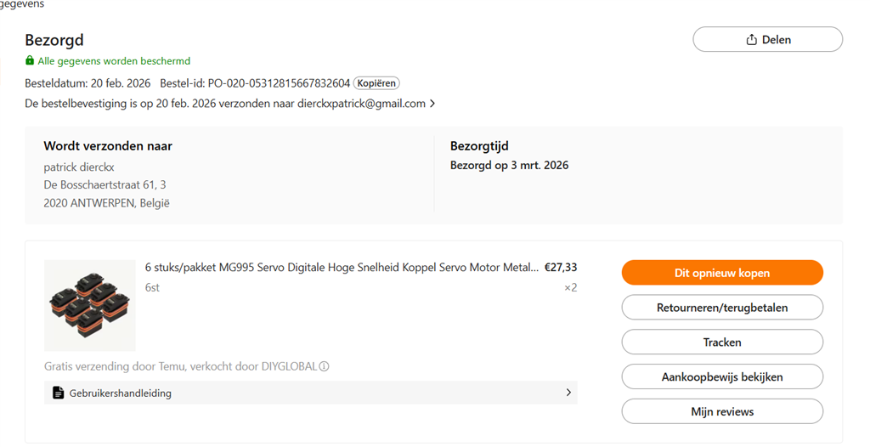
Task: Click the share icon on Delen
Action: (x=751, y=40)
